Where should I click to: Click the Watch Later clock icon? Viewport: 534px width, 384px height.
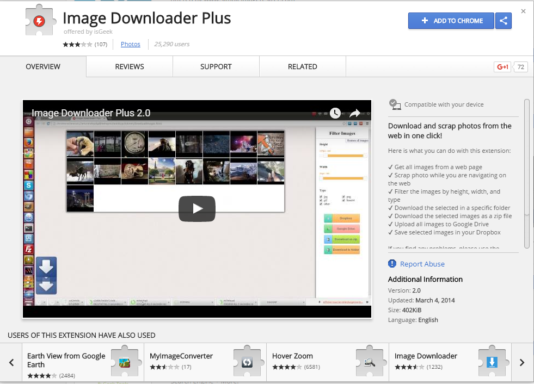[335, 113]
